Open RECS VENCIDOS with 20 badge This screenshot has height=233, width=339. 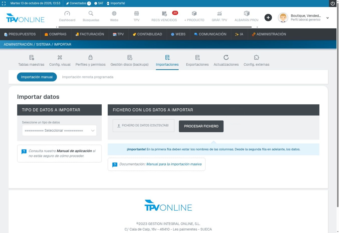tap(164, 17)
